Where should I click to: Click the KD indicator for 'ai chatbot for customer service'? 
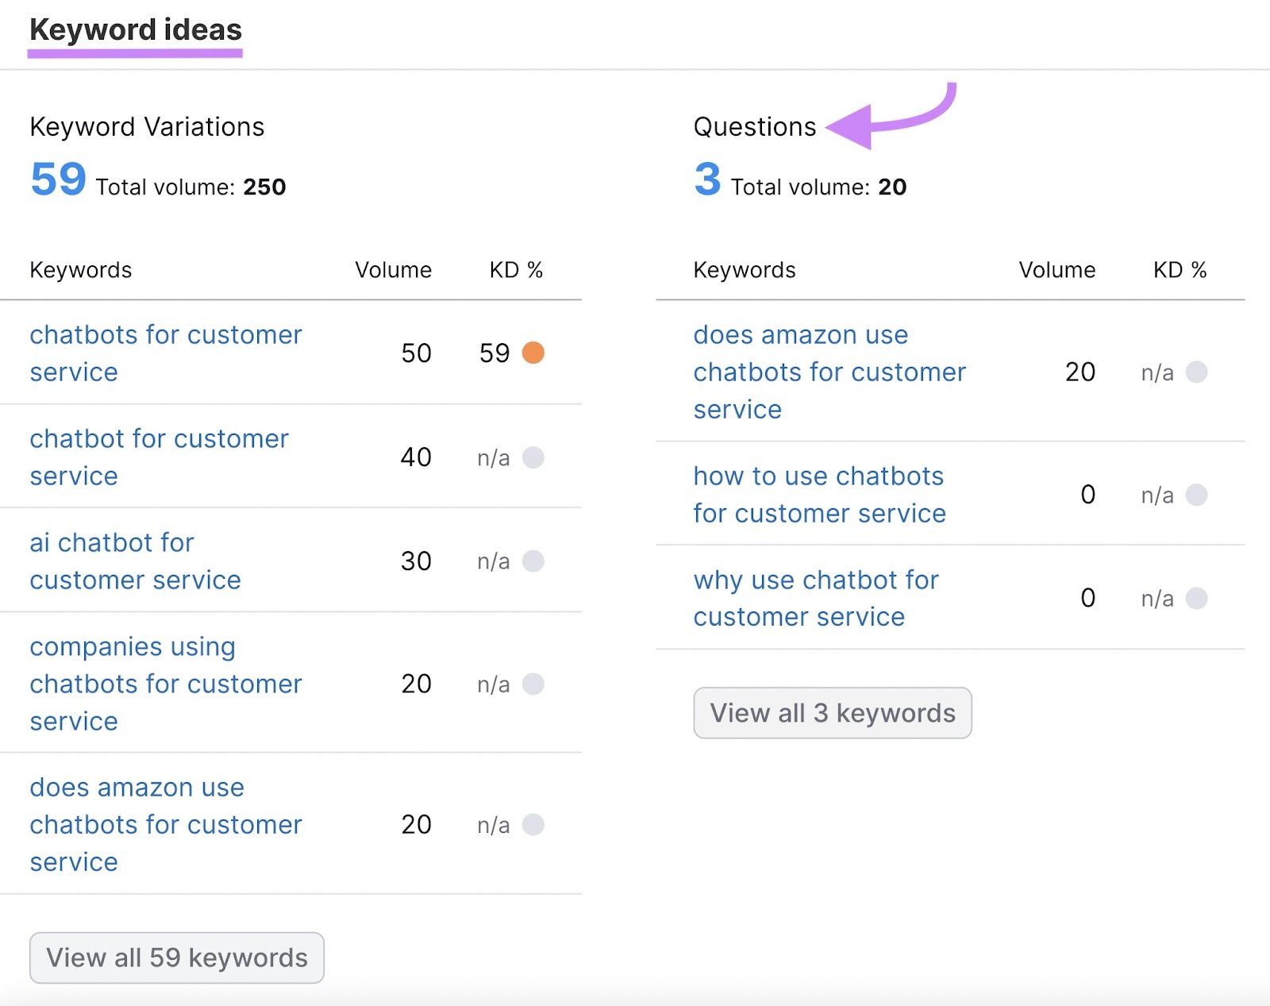tap(533, 561)
